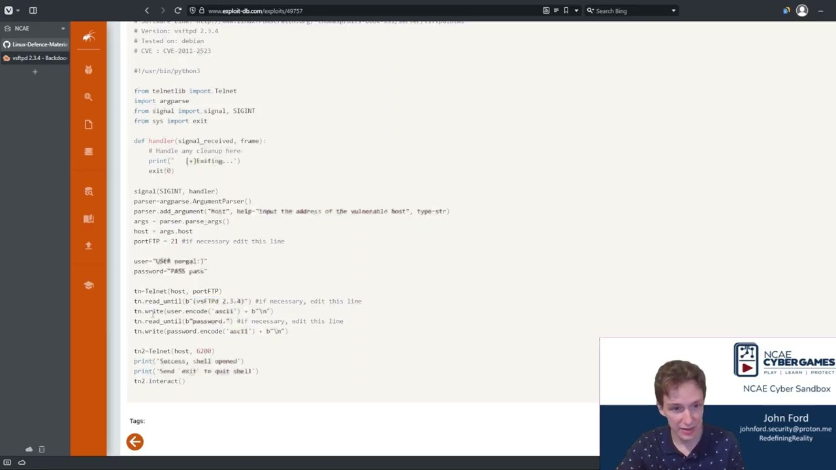
Task: Click the Search Bing field
Action: (631, 10)
